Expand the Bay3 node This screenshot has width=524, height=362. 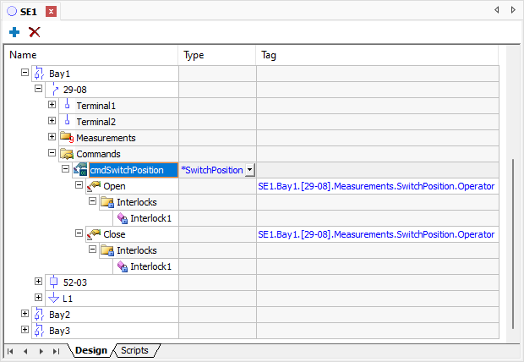pyautogui.click(x=25, y=329)
